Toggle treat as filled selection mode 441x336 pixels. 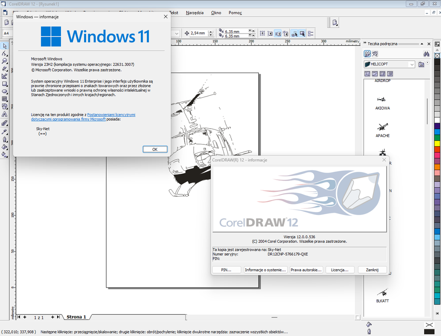coord(302,34)
